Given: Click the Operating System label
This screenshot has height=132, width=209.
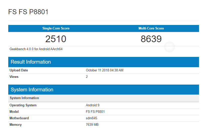Looking at the screenshot, I should 23,105.
